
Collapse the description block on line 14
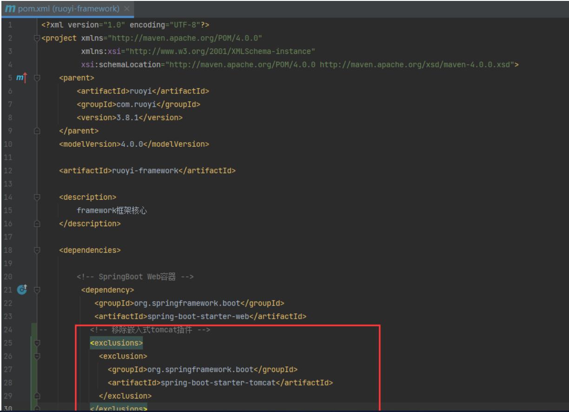[37, 197]
